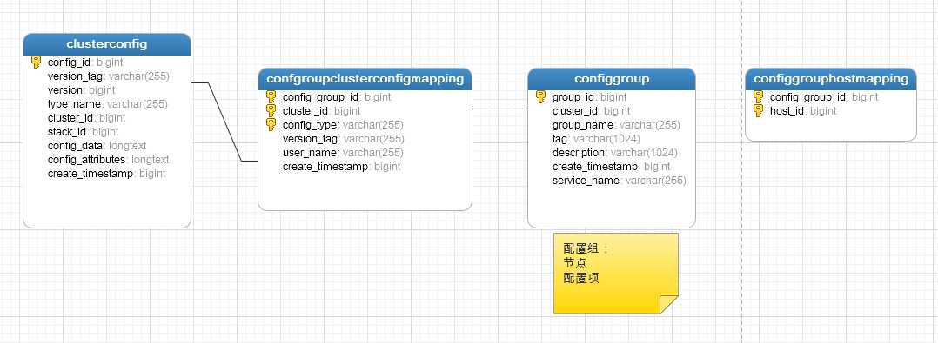Click the yellow sticky note

[615, 274]
